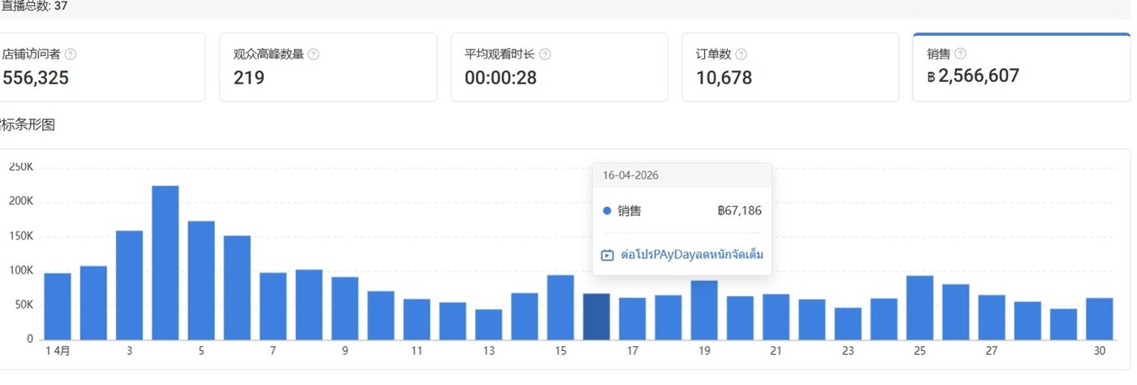Click the 标条形图 chart heading
This screenshot has height=385, width=1137.
pos(28,125)
